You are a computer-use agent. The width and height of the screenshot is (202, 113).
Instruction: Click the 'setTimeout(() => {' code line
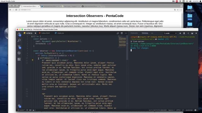point(49,58)
